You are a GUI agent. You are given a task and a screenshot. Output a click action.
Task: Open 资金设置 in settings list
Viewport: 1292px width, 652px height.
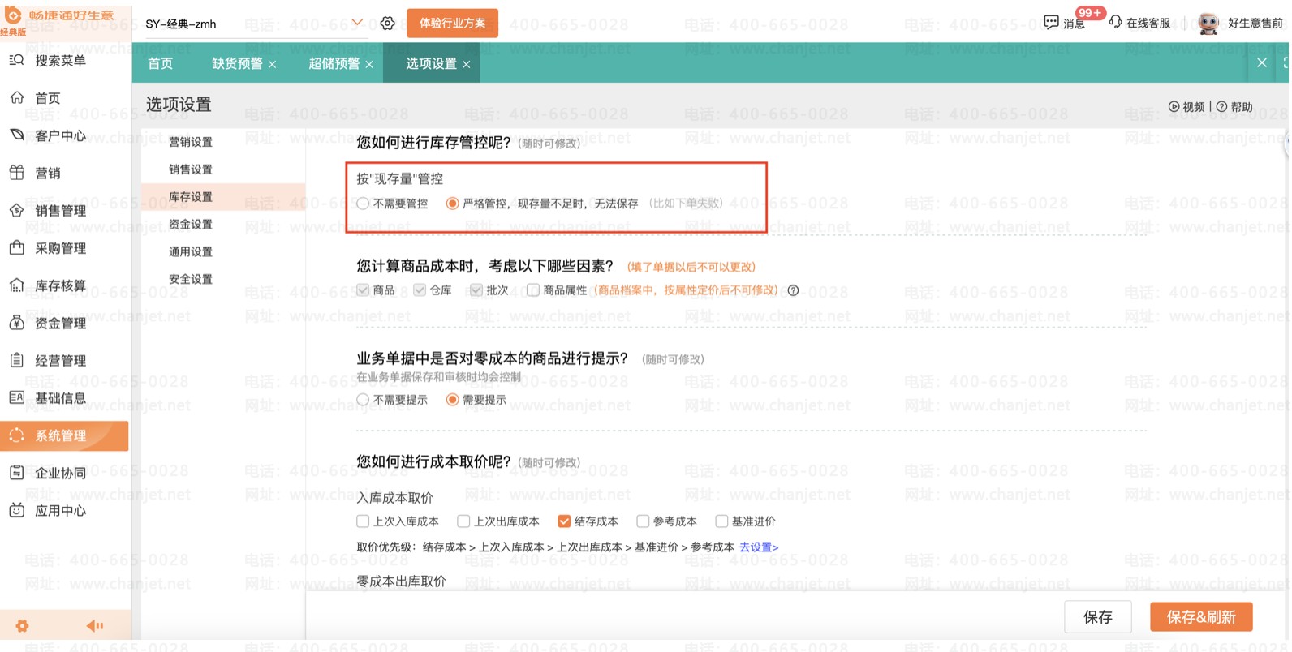(191, 225)
